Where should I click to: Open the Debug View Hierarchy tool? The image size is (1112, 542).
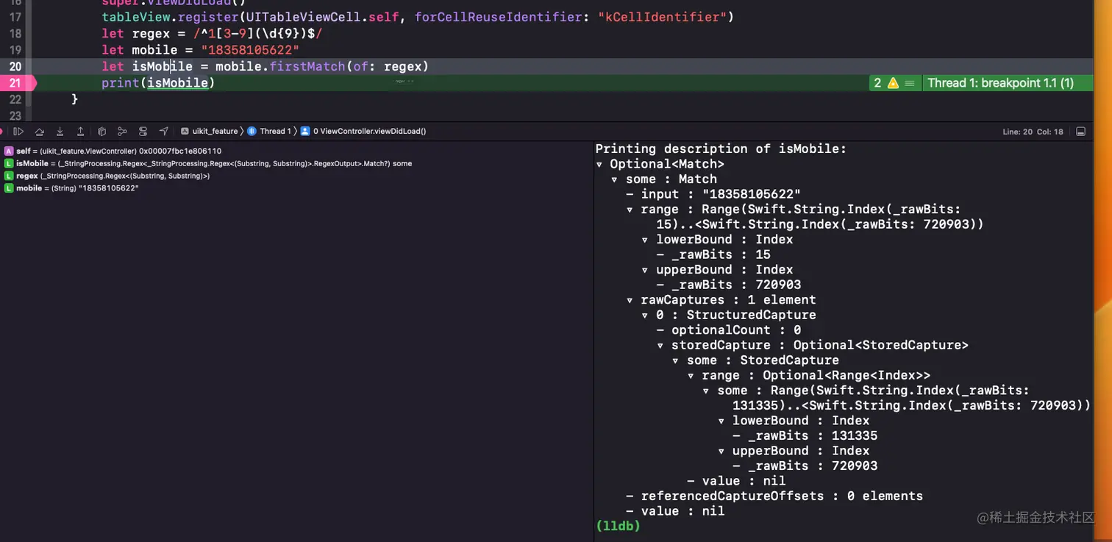pos(101,132)
